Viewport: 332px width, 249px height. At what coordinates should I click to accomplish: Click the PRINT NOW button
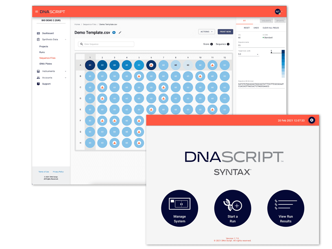click(225, 31)
